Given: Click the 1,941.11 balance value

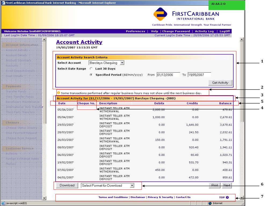Looking at the screenshot, I should pos(226,147).
